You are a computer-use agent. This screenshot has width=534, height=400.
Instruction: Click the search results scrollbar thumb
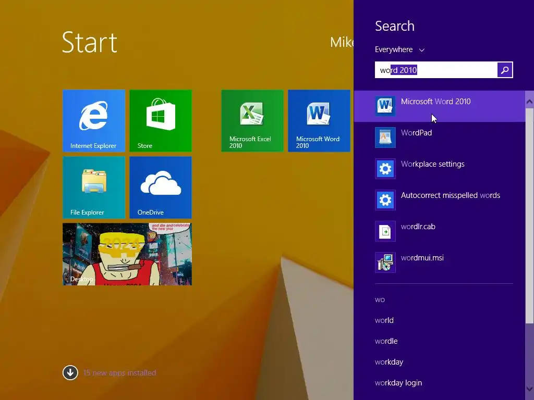(x=529, y=216)
